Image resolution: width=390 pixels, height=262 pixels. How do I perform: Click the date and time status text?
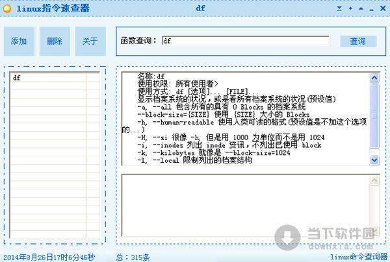tap(49, 257)
